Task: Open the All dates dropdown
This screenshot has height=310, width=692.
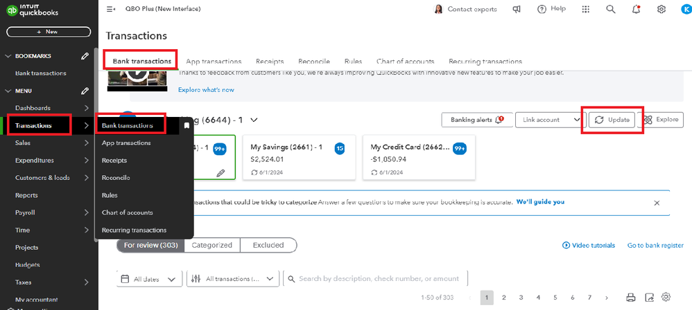Action: 151,279
